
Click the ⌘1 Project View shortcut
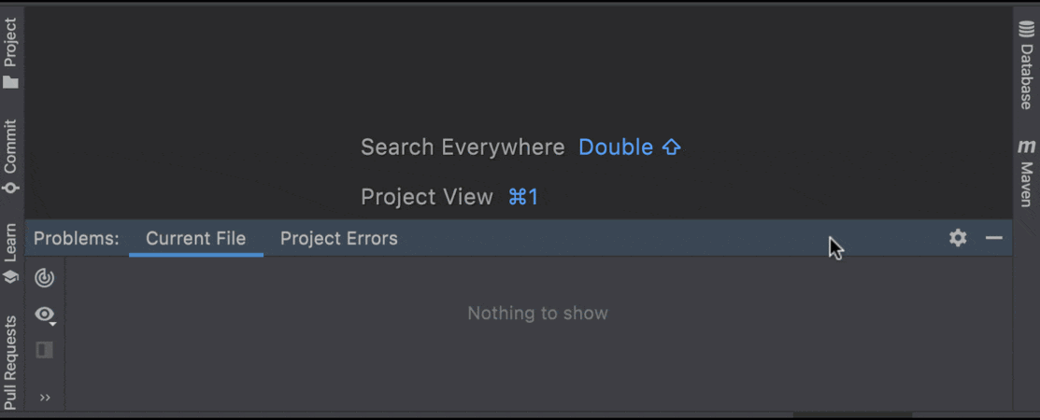coord(523,197)
